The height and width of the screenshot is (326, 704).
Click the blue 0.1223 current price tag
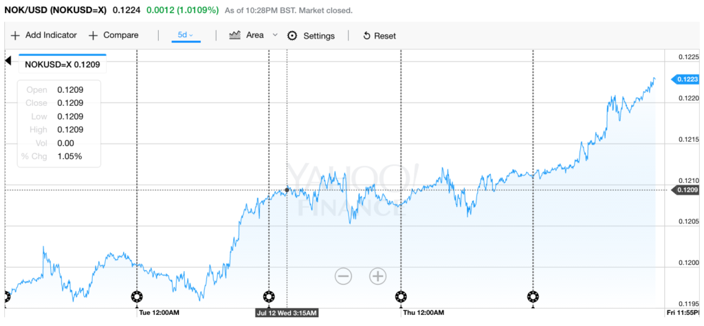[688, 80]
